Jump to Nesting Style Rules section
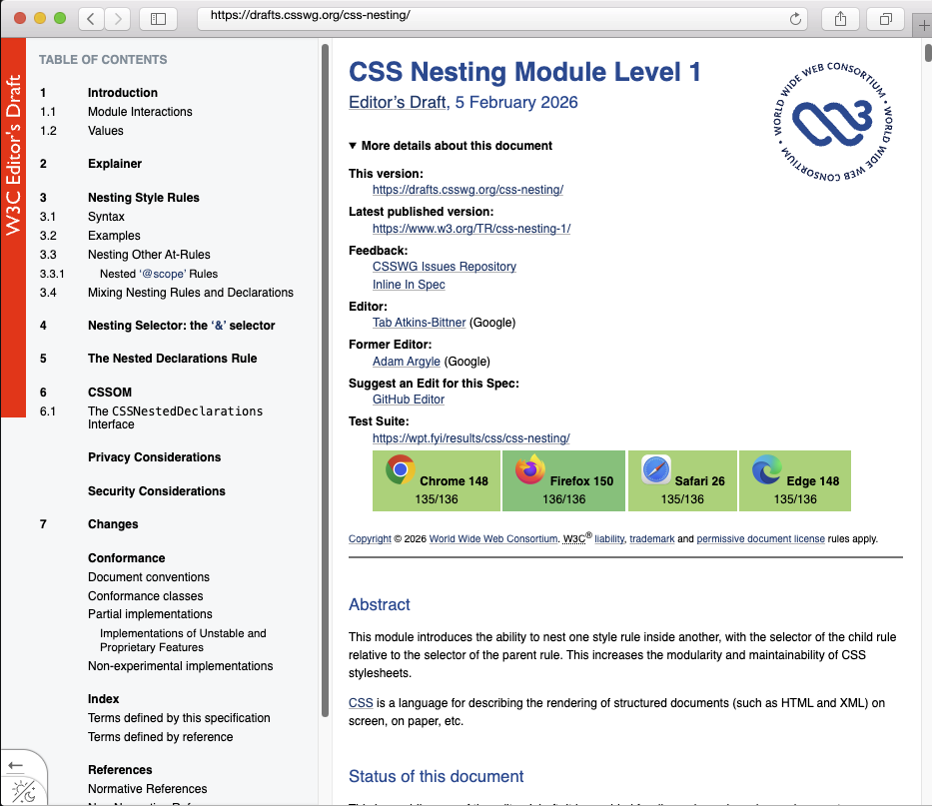 click(144, 198)
